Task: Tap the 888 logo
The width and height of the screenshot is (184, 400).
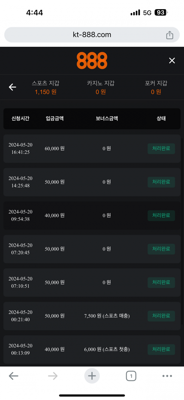Action: (x=92, y=61)
